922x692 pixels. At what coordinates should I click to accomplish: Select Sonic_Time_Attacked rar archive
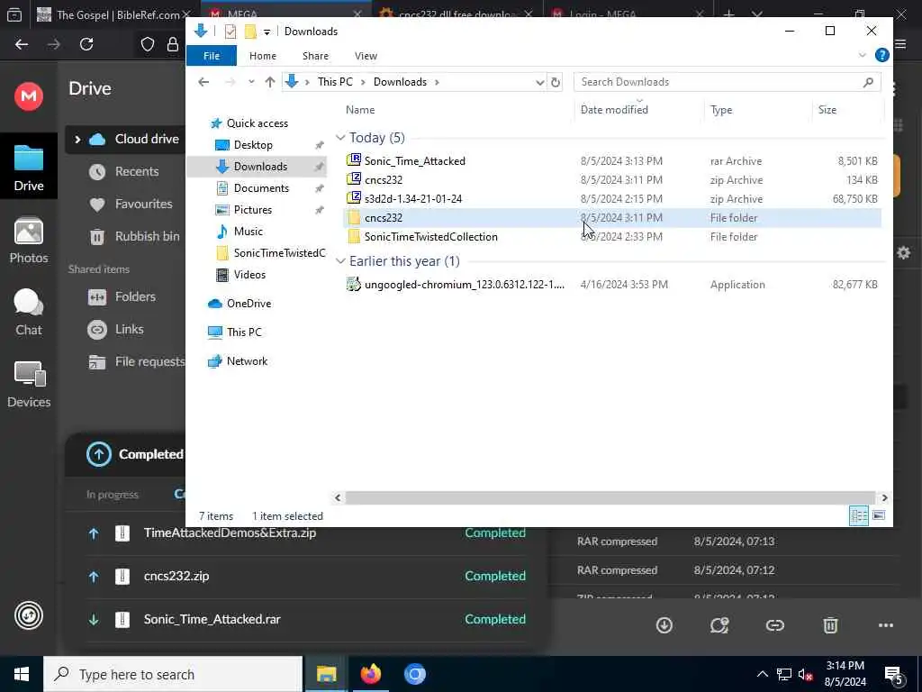click(x=611, y=160)
